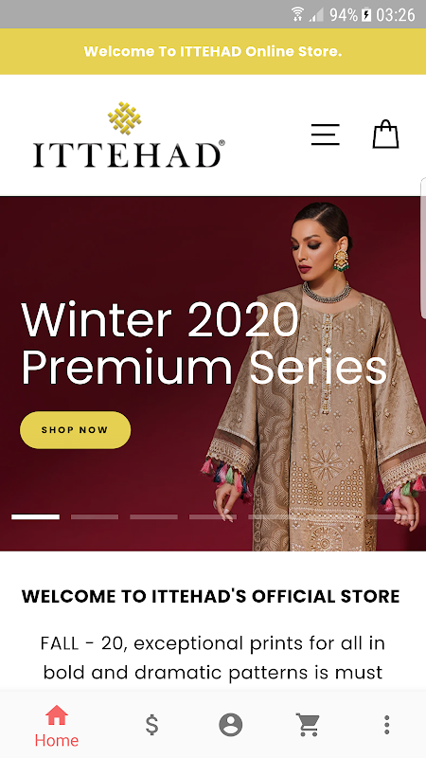Open the account profile icon
426x758 pixels.
[x=230, y=725]
